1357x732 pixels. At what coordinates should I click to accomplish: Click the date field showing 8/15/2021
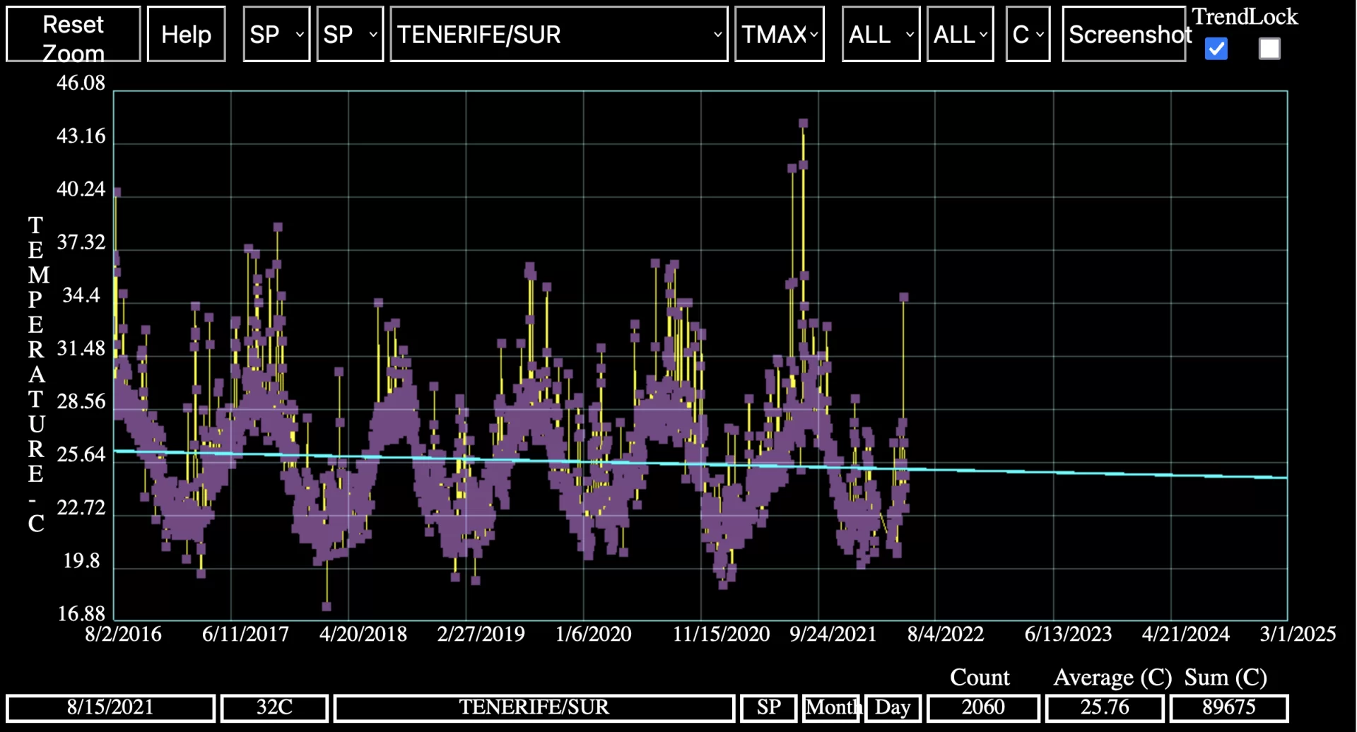[110, 707]
